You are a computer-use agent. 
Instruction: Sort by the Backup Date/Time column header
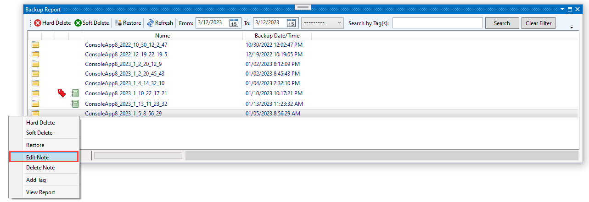pyautogui.click(x=277, y=36)
